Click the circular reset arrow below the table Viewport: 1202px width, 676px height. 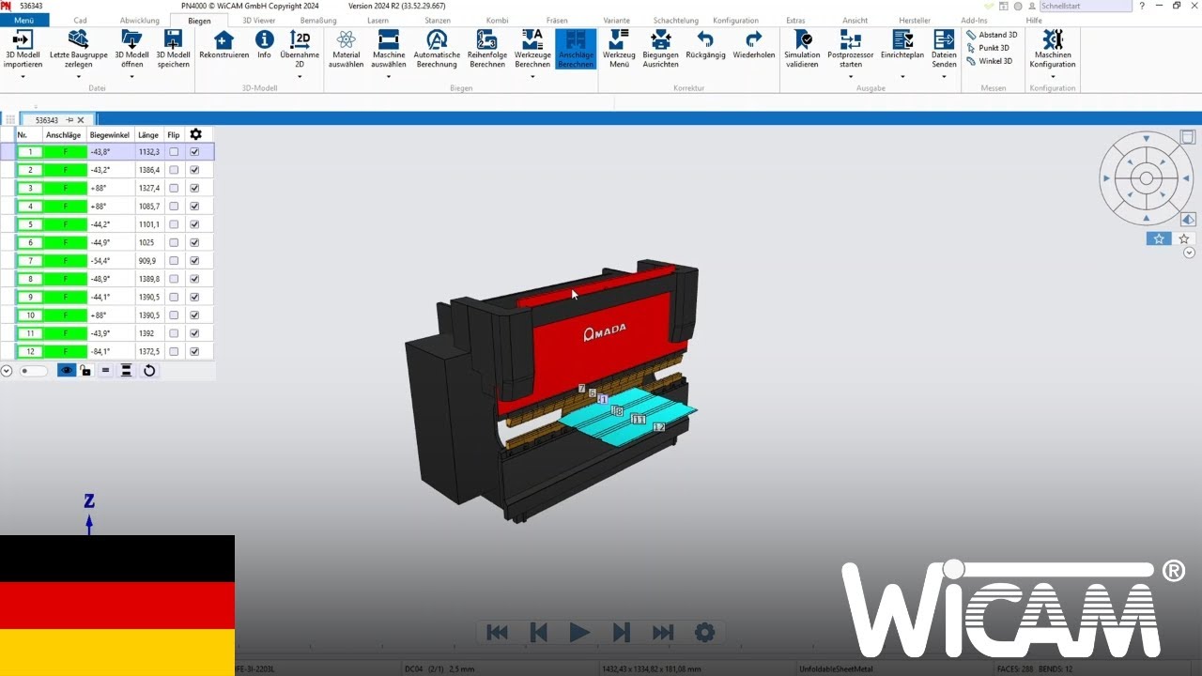tap(148, 371)
